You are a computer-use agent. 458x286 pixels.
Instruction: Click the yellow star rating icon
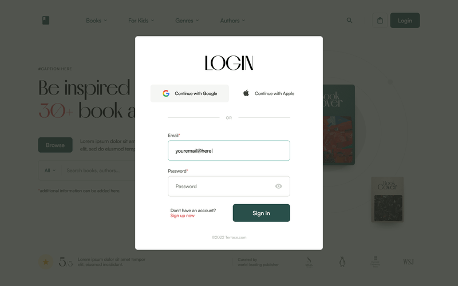tap(46, 262)
